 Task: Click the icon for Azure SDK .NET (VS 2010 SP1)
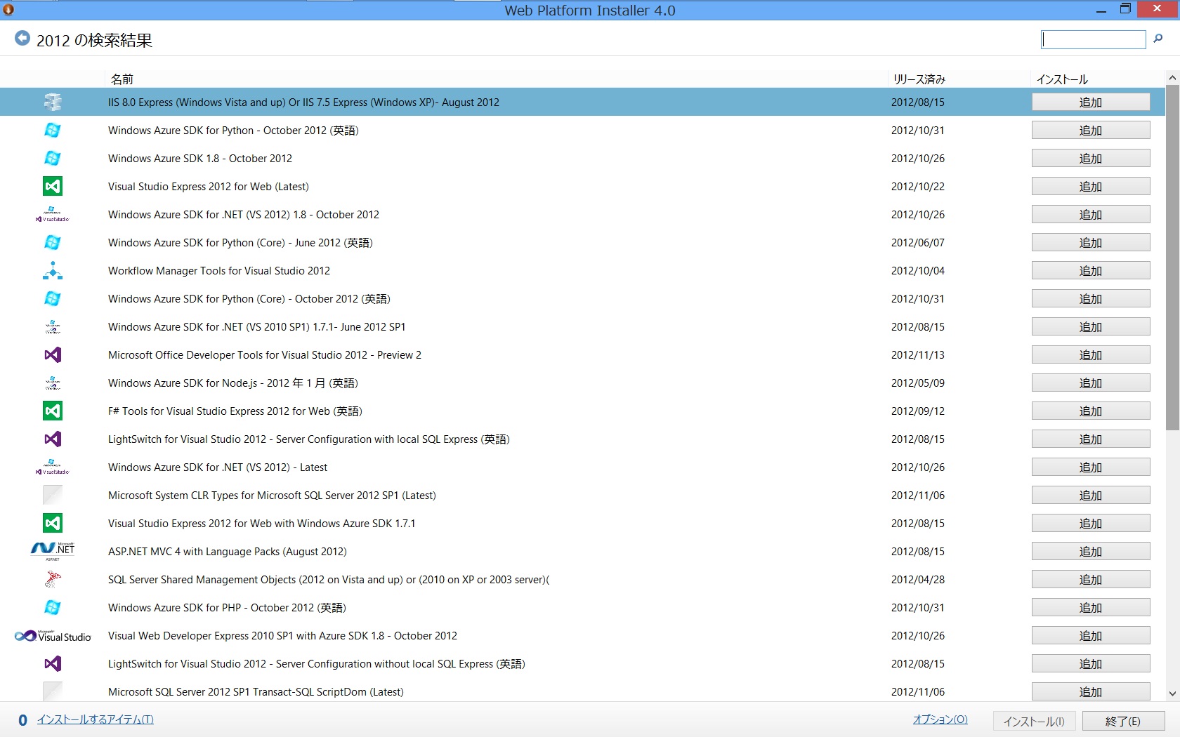53,327
